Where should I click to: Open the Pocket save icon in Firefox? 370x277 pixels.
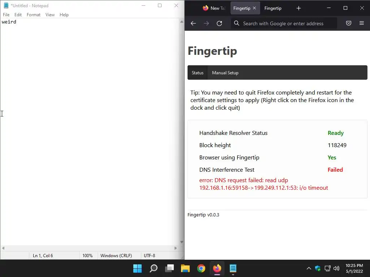(349, 23)
